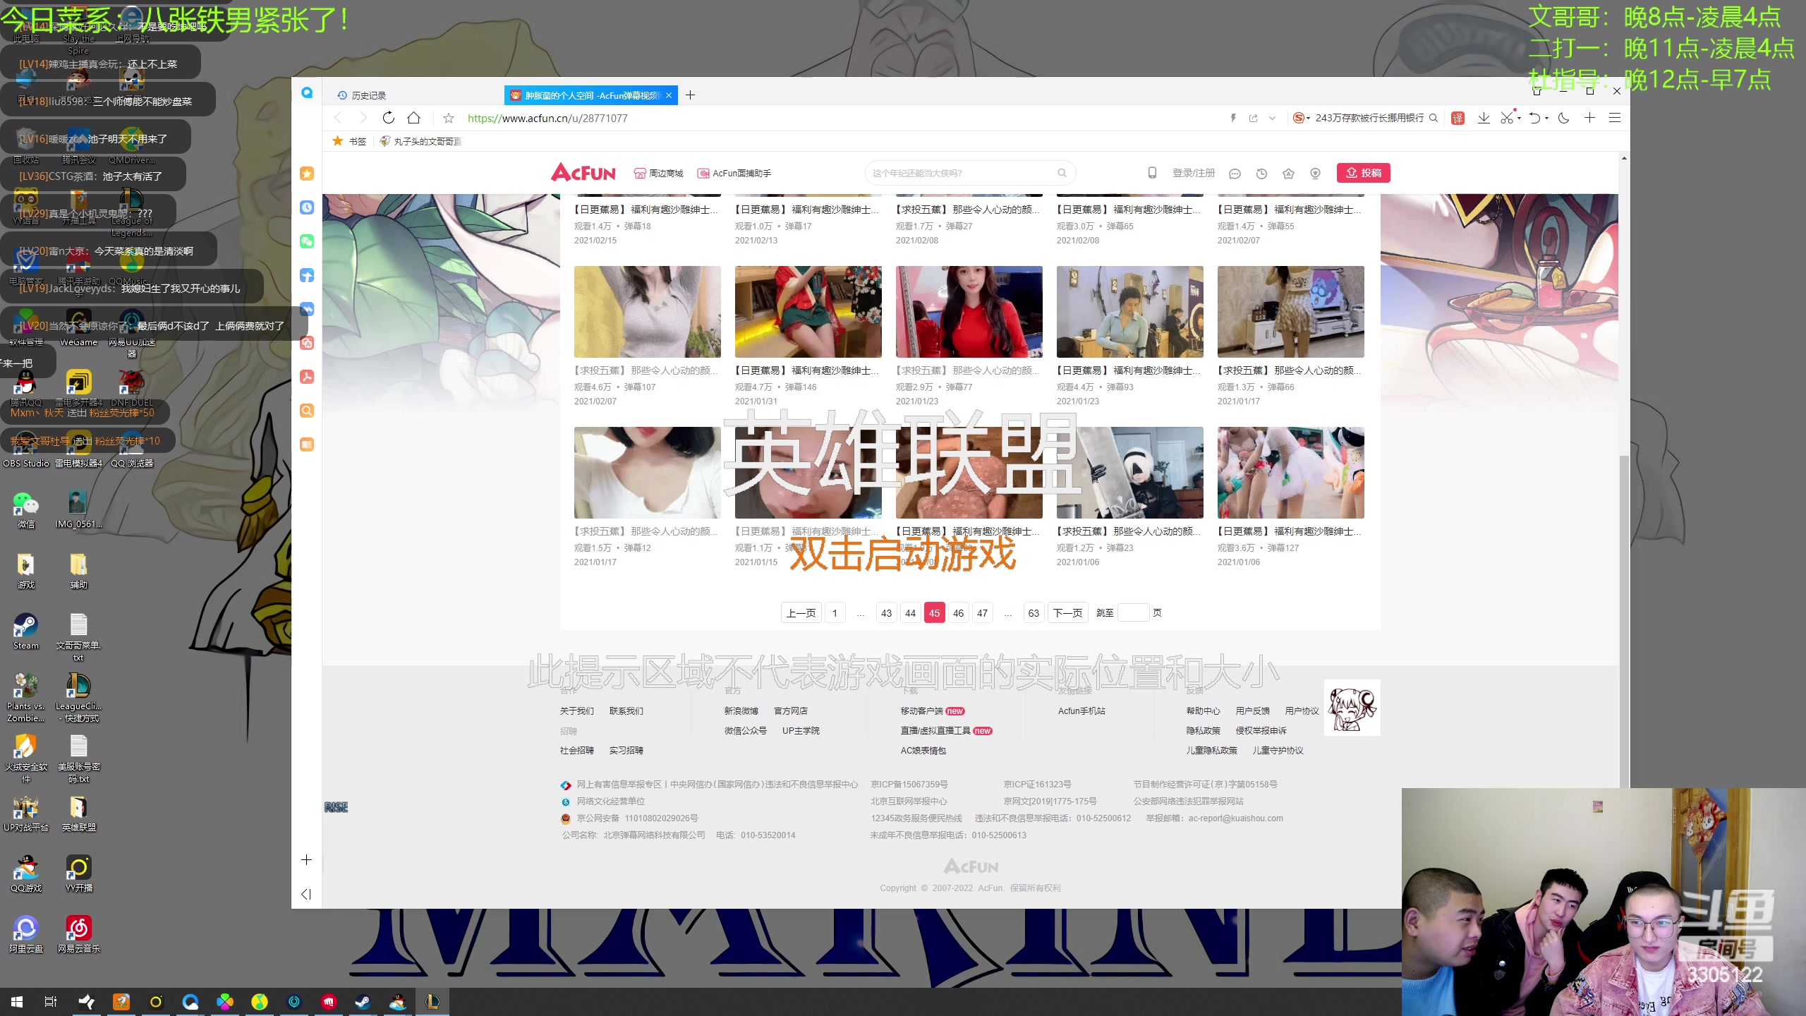
Task: Click the undo closed tab arrow icon
Action: [1534, 118]
